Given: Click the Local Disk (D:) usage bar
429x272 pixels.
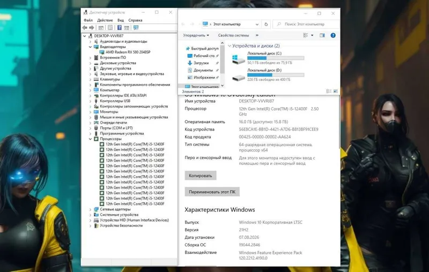Looking at the screenshot, I should tap(276, 75).
